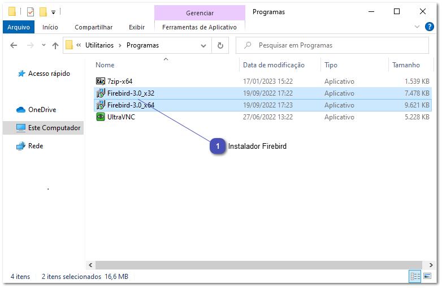Switch to Large icons view
The width and height of the screenshot is (442, 288).
[427, 276]
